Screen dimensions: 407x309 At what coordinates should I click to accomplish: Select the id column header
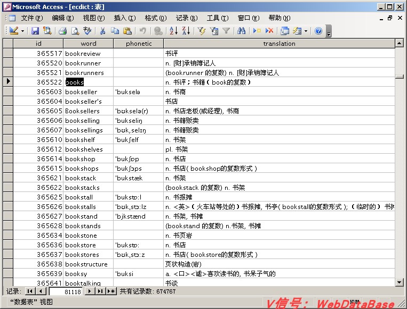click(x=38, y=44)
